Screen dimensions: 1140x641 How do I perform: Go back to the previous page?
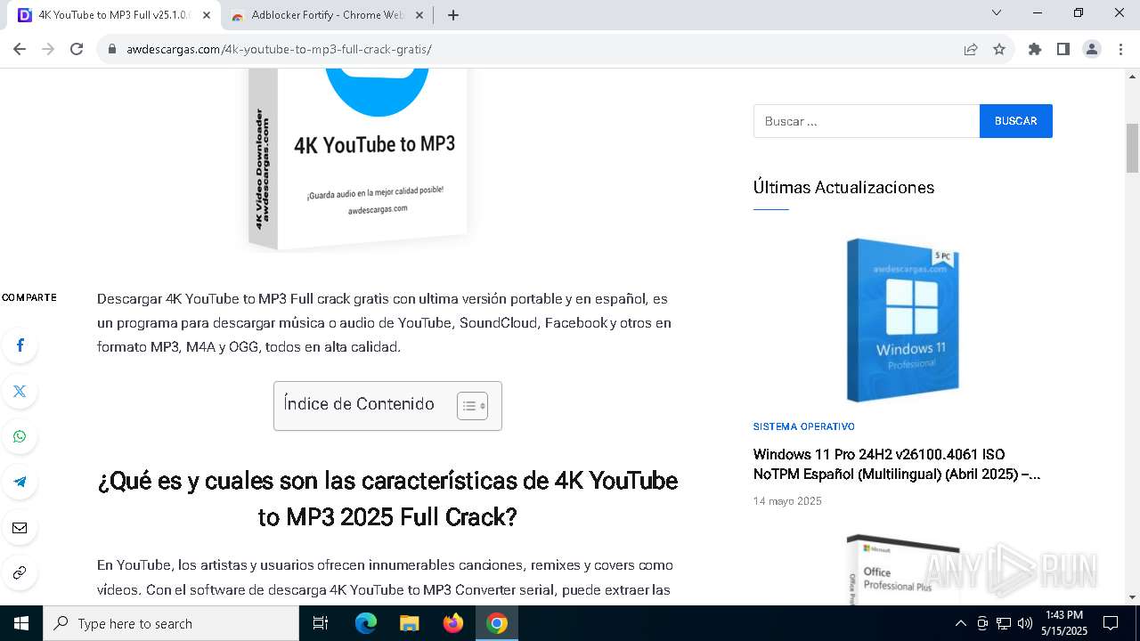tap(20, 49)
